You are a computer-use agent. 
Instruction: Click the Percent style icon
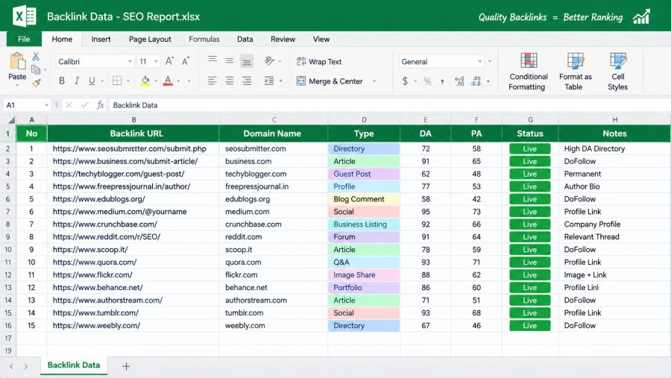pyautogui.click(x=427, y=81)
